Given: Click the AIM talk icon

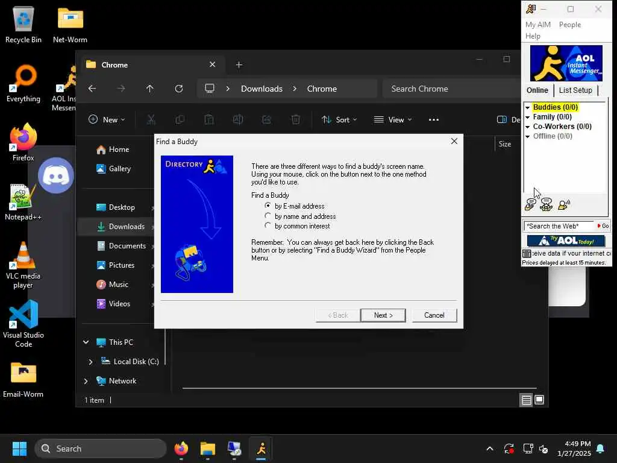Looking at the screenshot, I should click(x=564, y=204).
